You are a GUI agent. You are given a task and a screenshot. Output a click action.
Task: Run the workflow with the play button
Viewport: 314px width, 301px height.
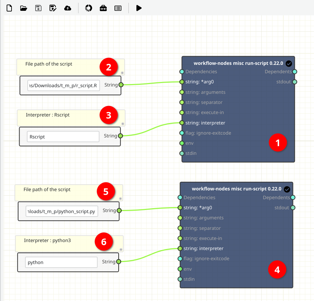[139, 8]
